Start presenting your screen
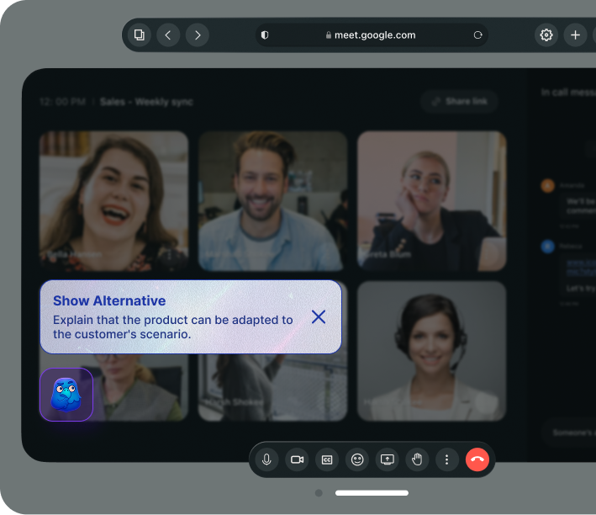 click(388, 459)
